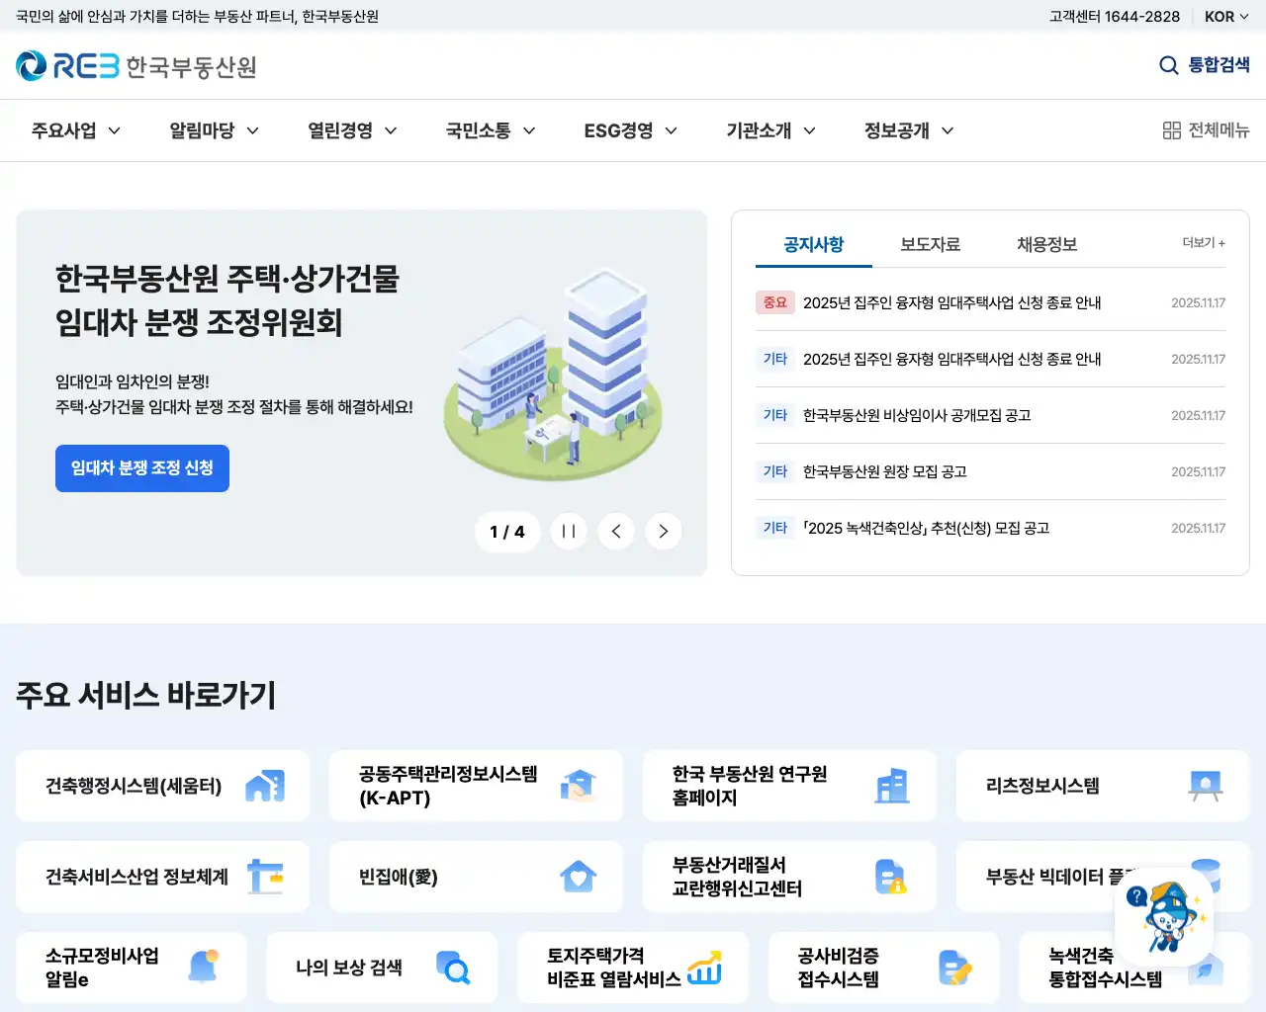Click the 임대차 분쟁 조정 신청 button
The image size is (1266, 1012).
[141, 467]
